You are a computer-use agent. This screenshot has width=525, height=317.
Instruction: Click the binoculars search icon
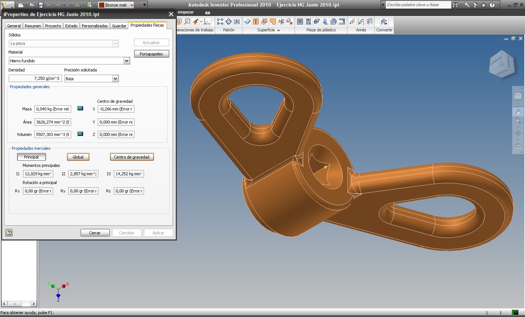pos(455,5)
